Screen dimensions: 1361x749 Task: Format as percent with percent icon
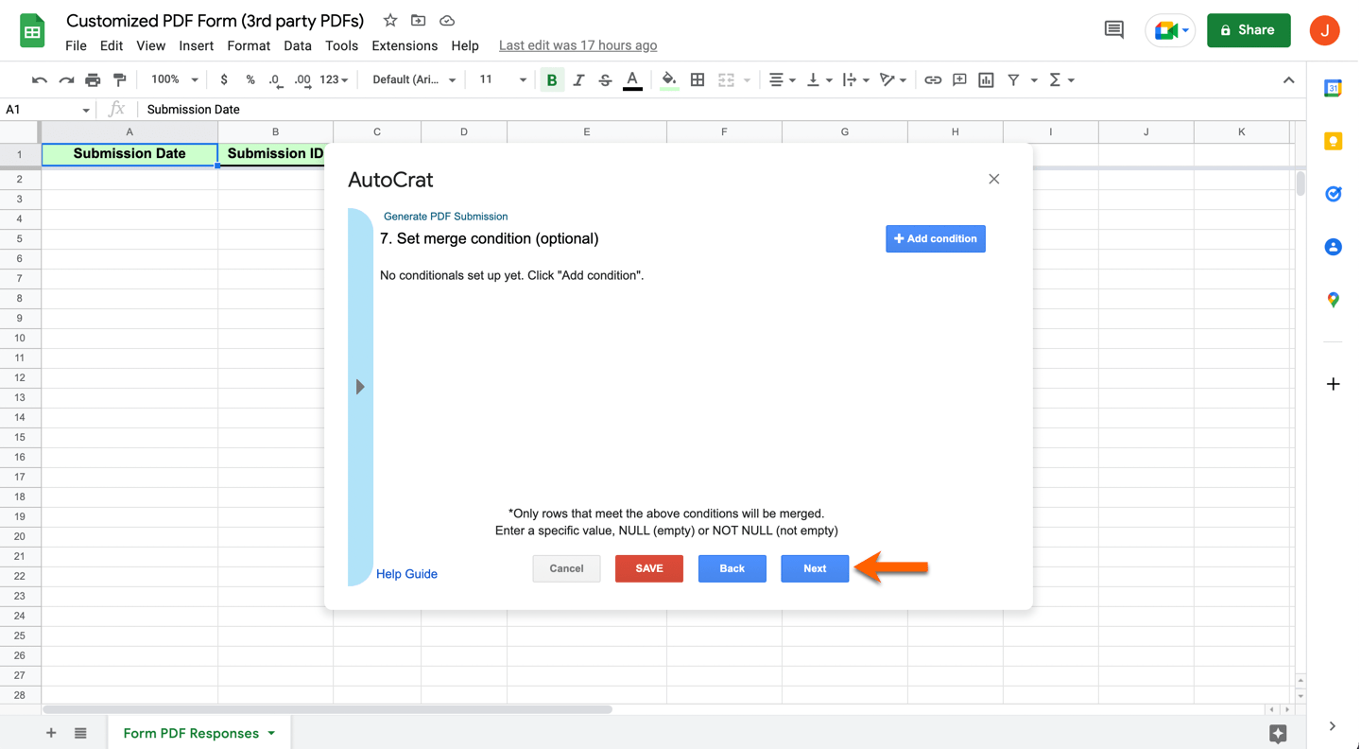(250, 80)
